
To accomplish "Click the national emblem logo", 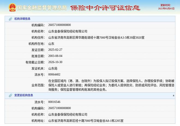I will pyautogui.click(x=12, y=8).
